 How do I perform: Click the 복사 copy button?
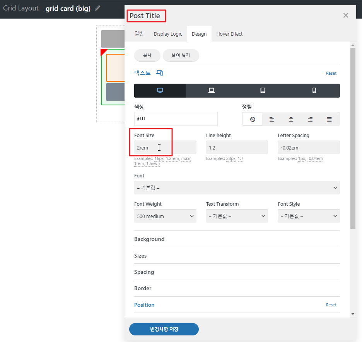pyautogui.click(x=147, y=55)
